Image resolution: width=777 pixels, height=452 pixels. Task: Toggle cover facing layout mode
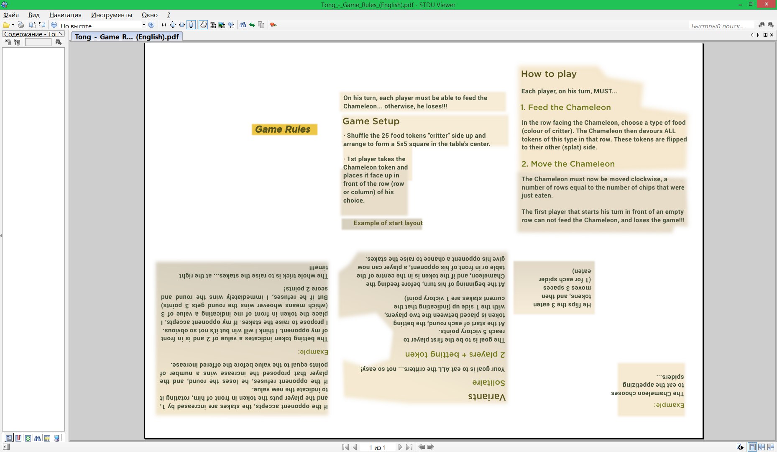click(x=770, y=447)
